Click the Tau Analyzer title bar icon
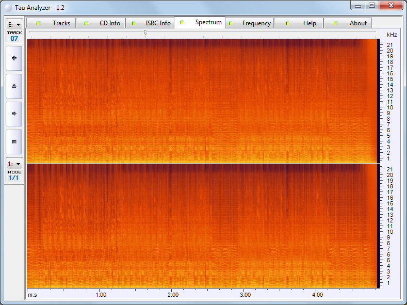This screenshot has width=407, height=305. (8, 8)
